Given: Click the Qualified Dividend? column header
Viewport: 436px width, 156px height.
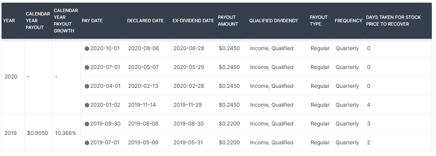Looking at the screenshot, I should [x=274, y=20].
